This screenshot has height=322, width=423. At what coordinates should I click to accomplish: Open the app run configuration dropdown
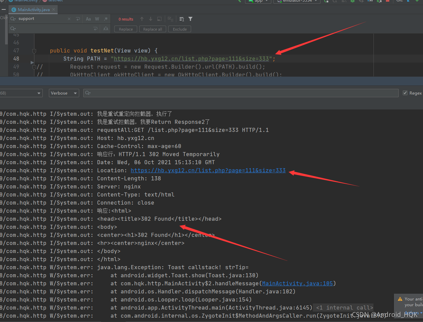259,1
